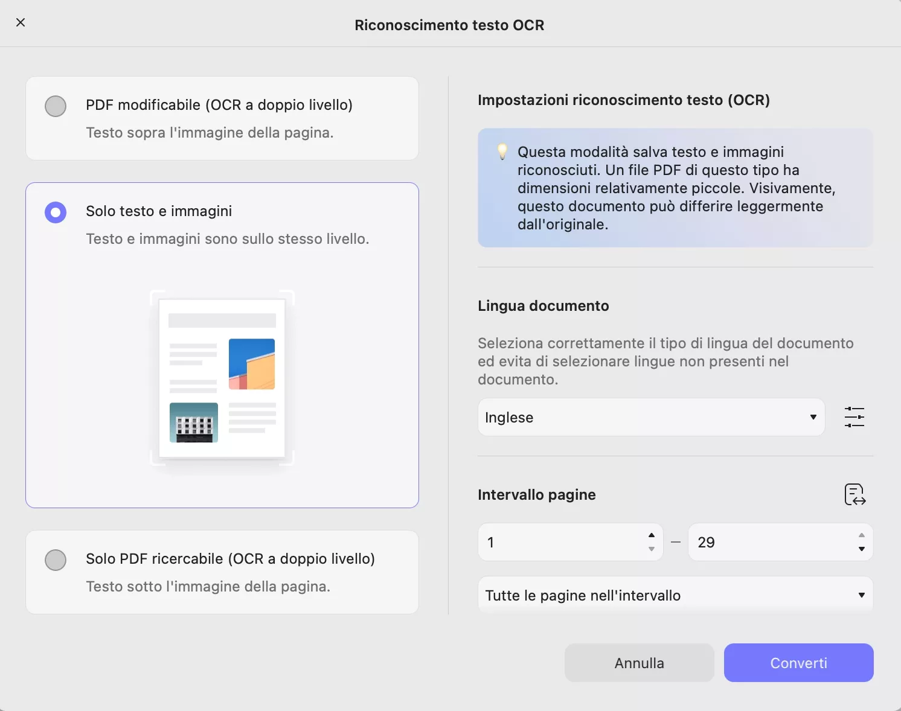Choose Solo PDF ricercabile option
Viewport: 901px width, 711px height.
click(x=55, y=560)
